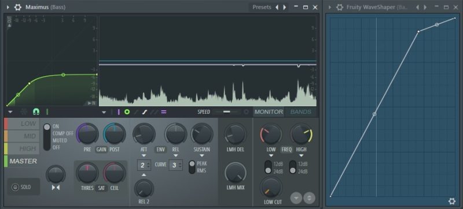
Task: Click the POST gain knob
Action: pos(114,133)
